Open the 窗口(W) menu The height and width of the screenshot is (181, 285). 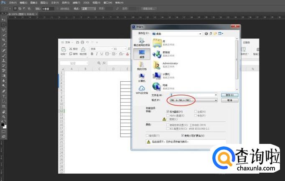(108, 3)
